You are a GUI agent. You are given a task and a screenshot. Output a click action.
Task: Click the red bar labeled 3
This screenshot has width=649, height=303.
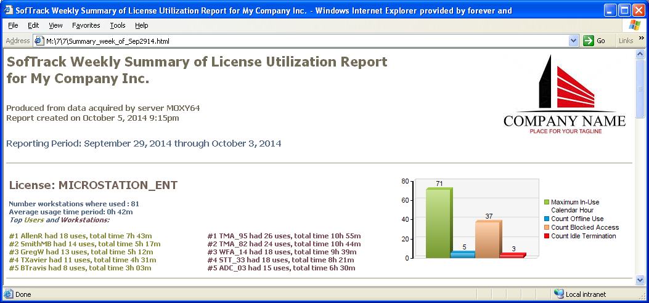click(x=512, y=256)
